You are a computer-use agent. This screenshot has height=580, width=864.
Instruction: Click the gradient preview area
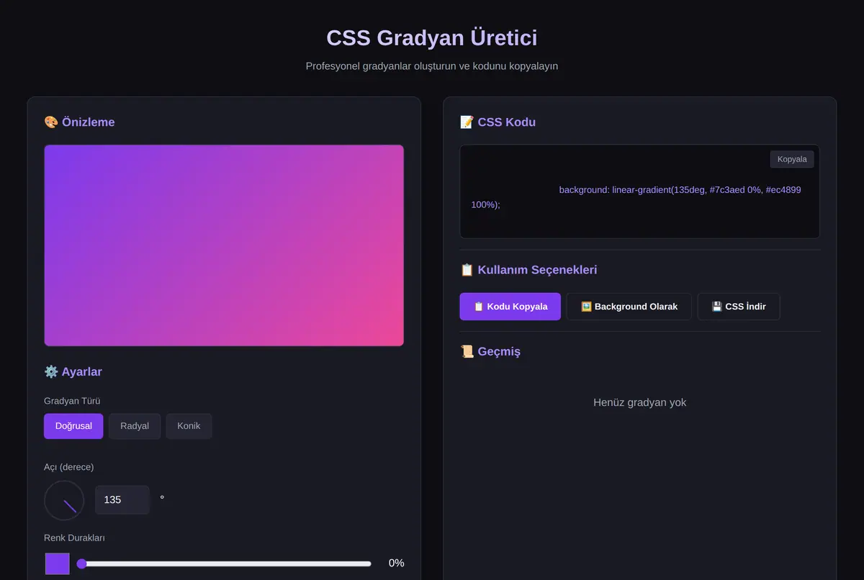(x=224, y=245)
